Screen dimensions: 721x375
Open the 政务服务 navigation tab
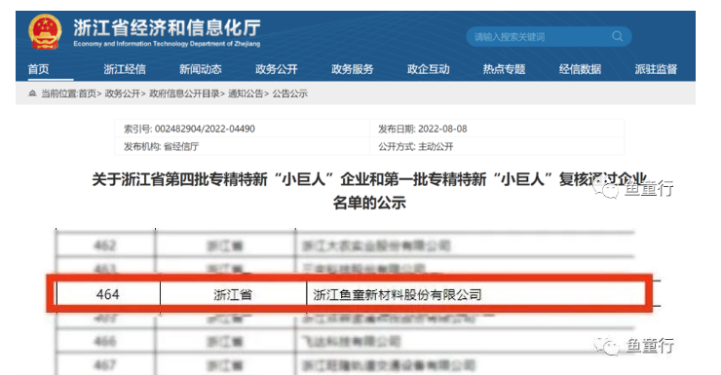click(353, 69)
